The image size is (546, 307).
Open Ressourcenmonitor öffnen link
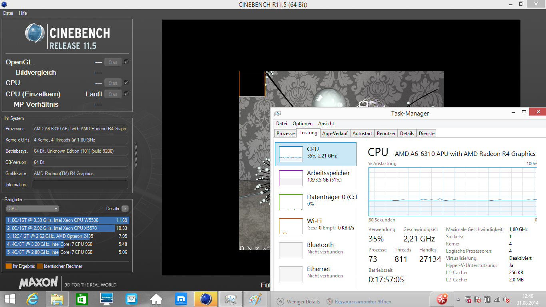[x=363, y=302]
